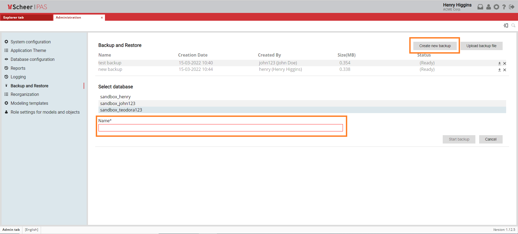Download the 'new backup' file

[499, 70]
